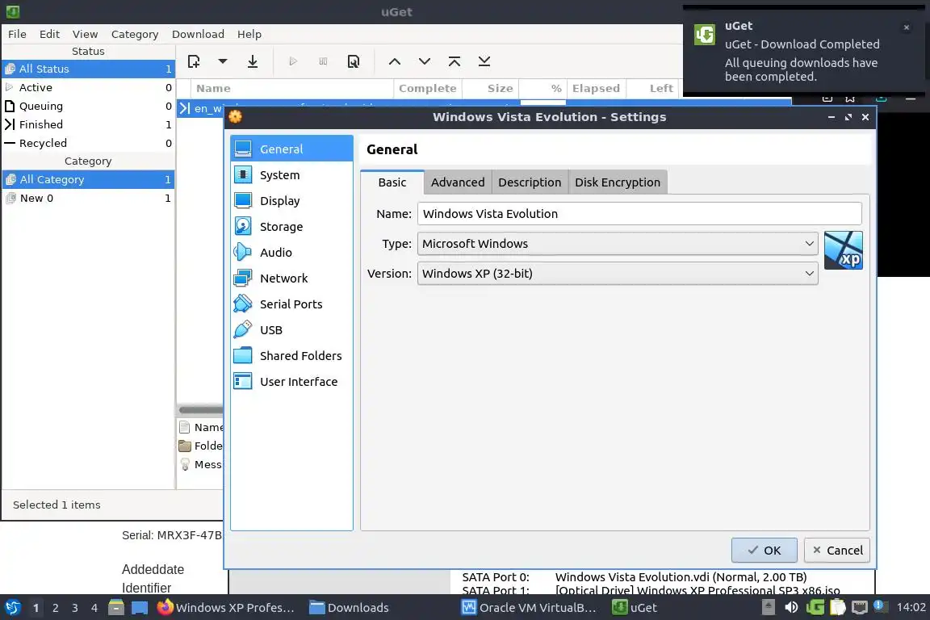Select All Category in uGet category list
Viewport: 930px width, 620px height.
click(x=88, y=179)
